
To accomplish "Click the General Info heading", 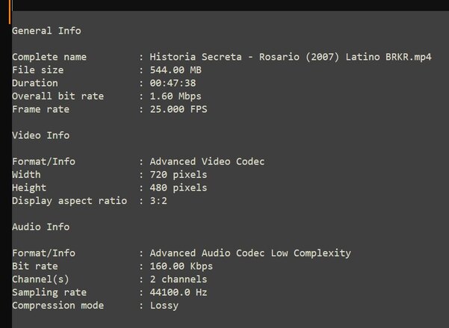I will point(46,31).
